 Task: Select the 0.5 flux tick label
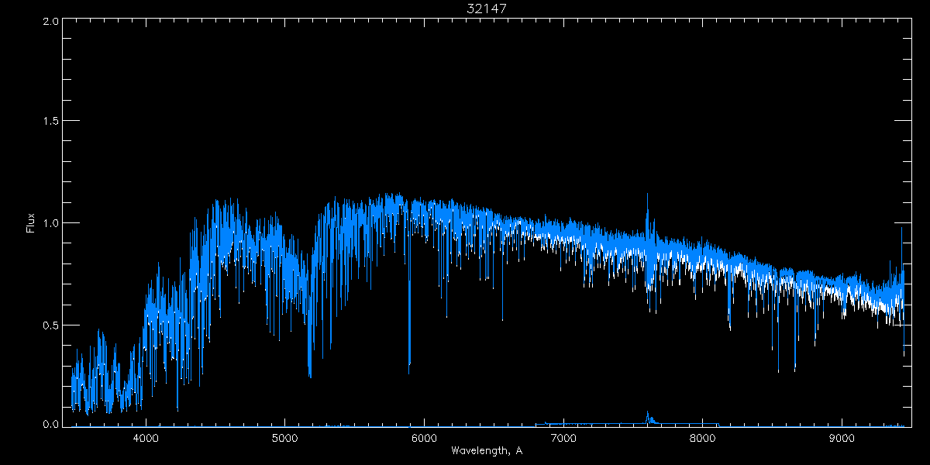[x=50, y=325]
